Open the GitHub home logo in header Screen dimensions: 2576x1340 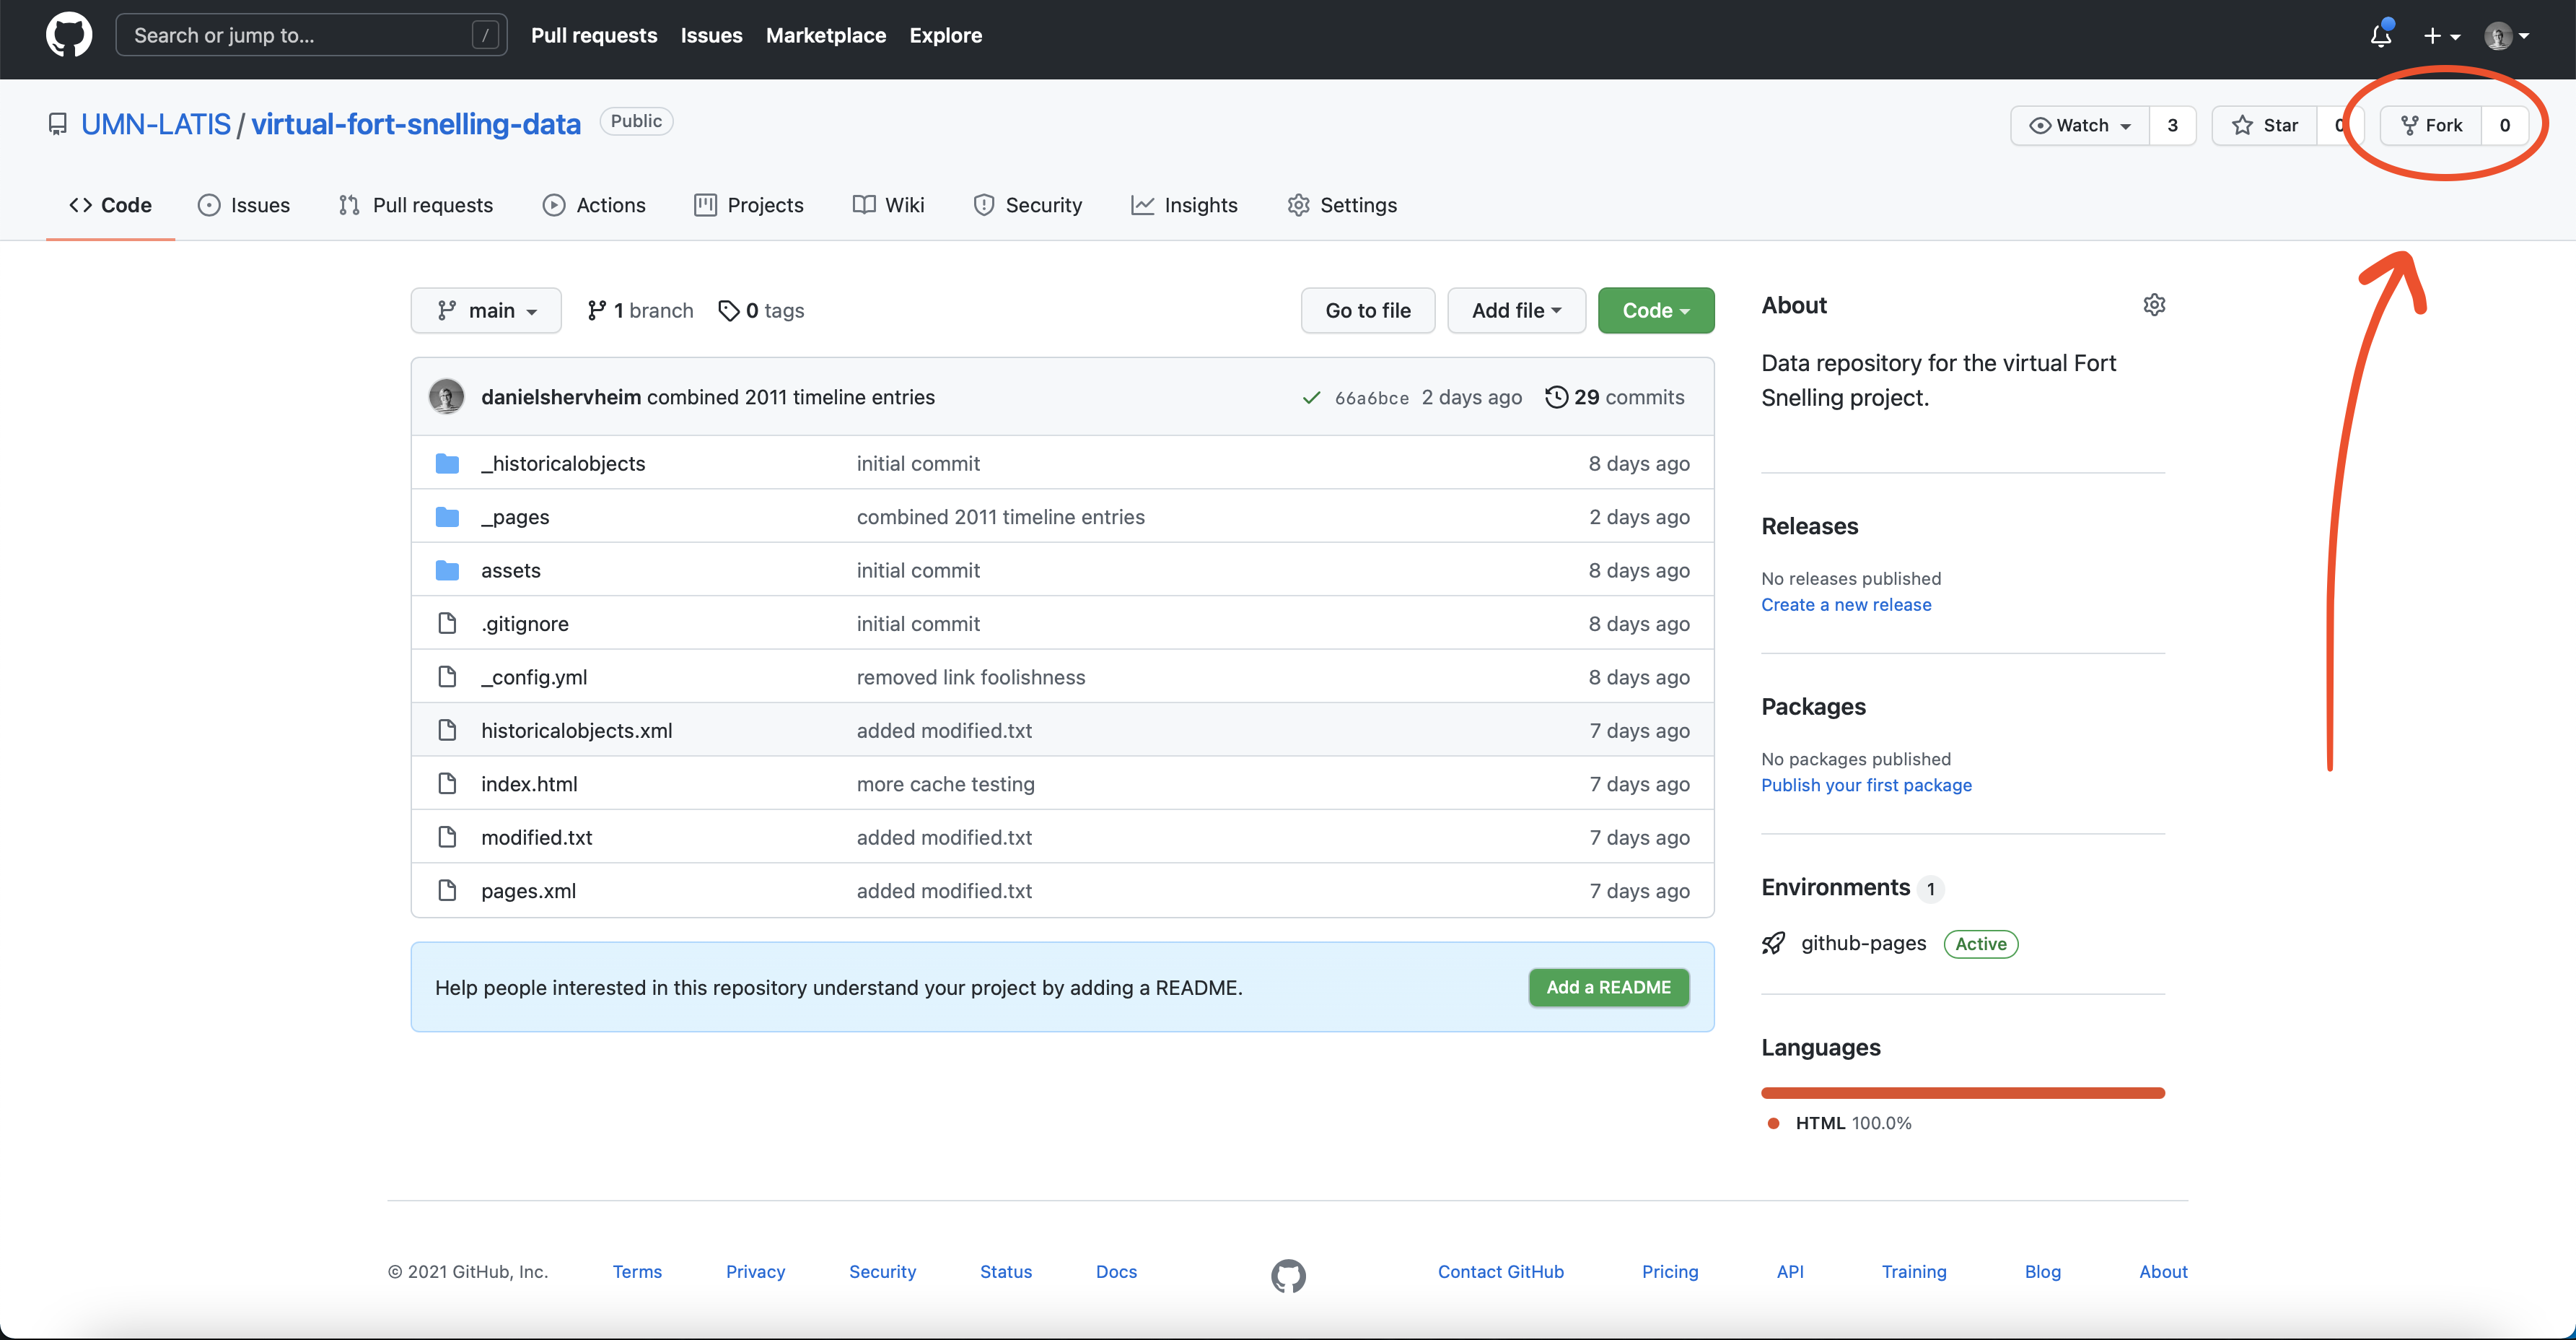(x=69, y=35)
